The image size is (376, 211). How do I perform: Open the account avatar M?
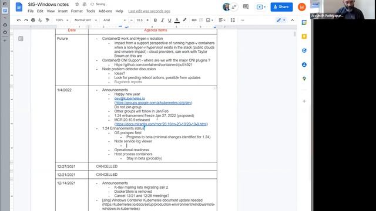(302, 7)
